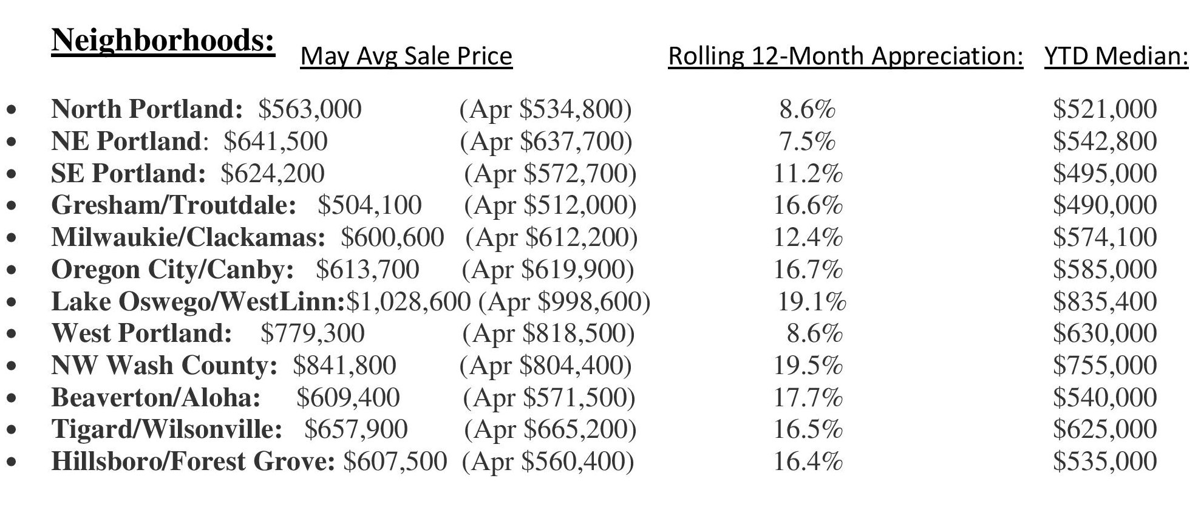Select the YTD Median column header
This screenshot has height=515, width=1201.
point(1116,56)
